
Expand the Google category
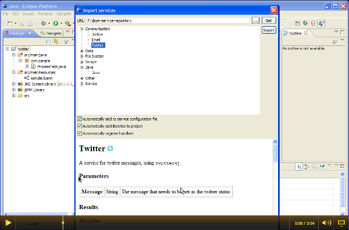pos(81,62)
